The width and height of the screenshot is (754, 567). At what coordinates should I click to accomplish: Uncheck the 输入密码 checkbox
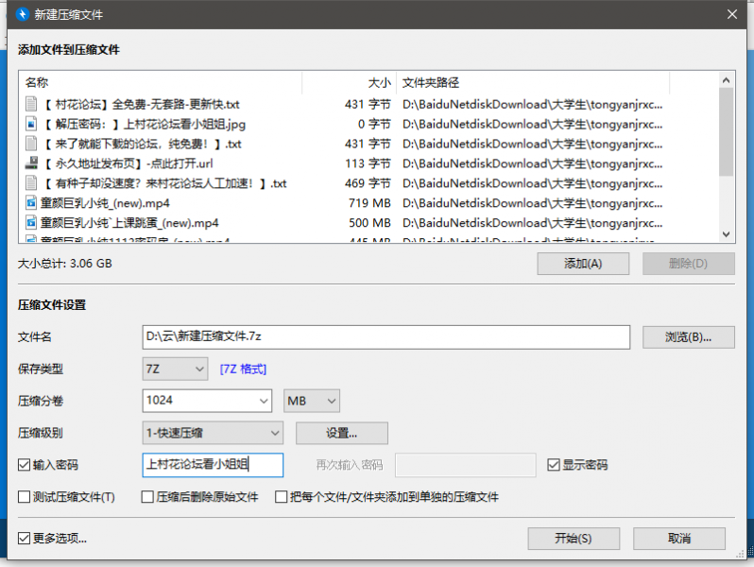(25, 465)
